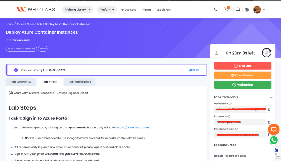
Task: Click the DevOps Engineer Expert label
Action: coord(72,93)
